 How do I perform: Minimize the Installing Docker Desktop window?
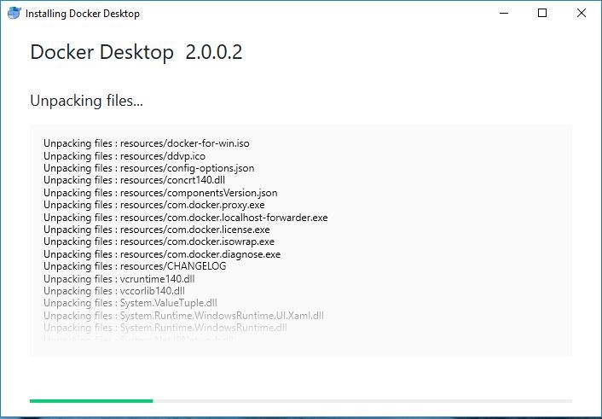tap(504, 13)
